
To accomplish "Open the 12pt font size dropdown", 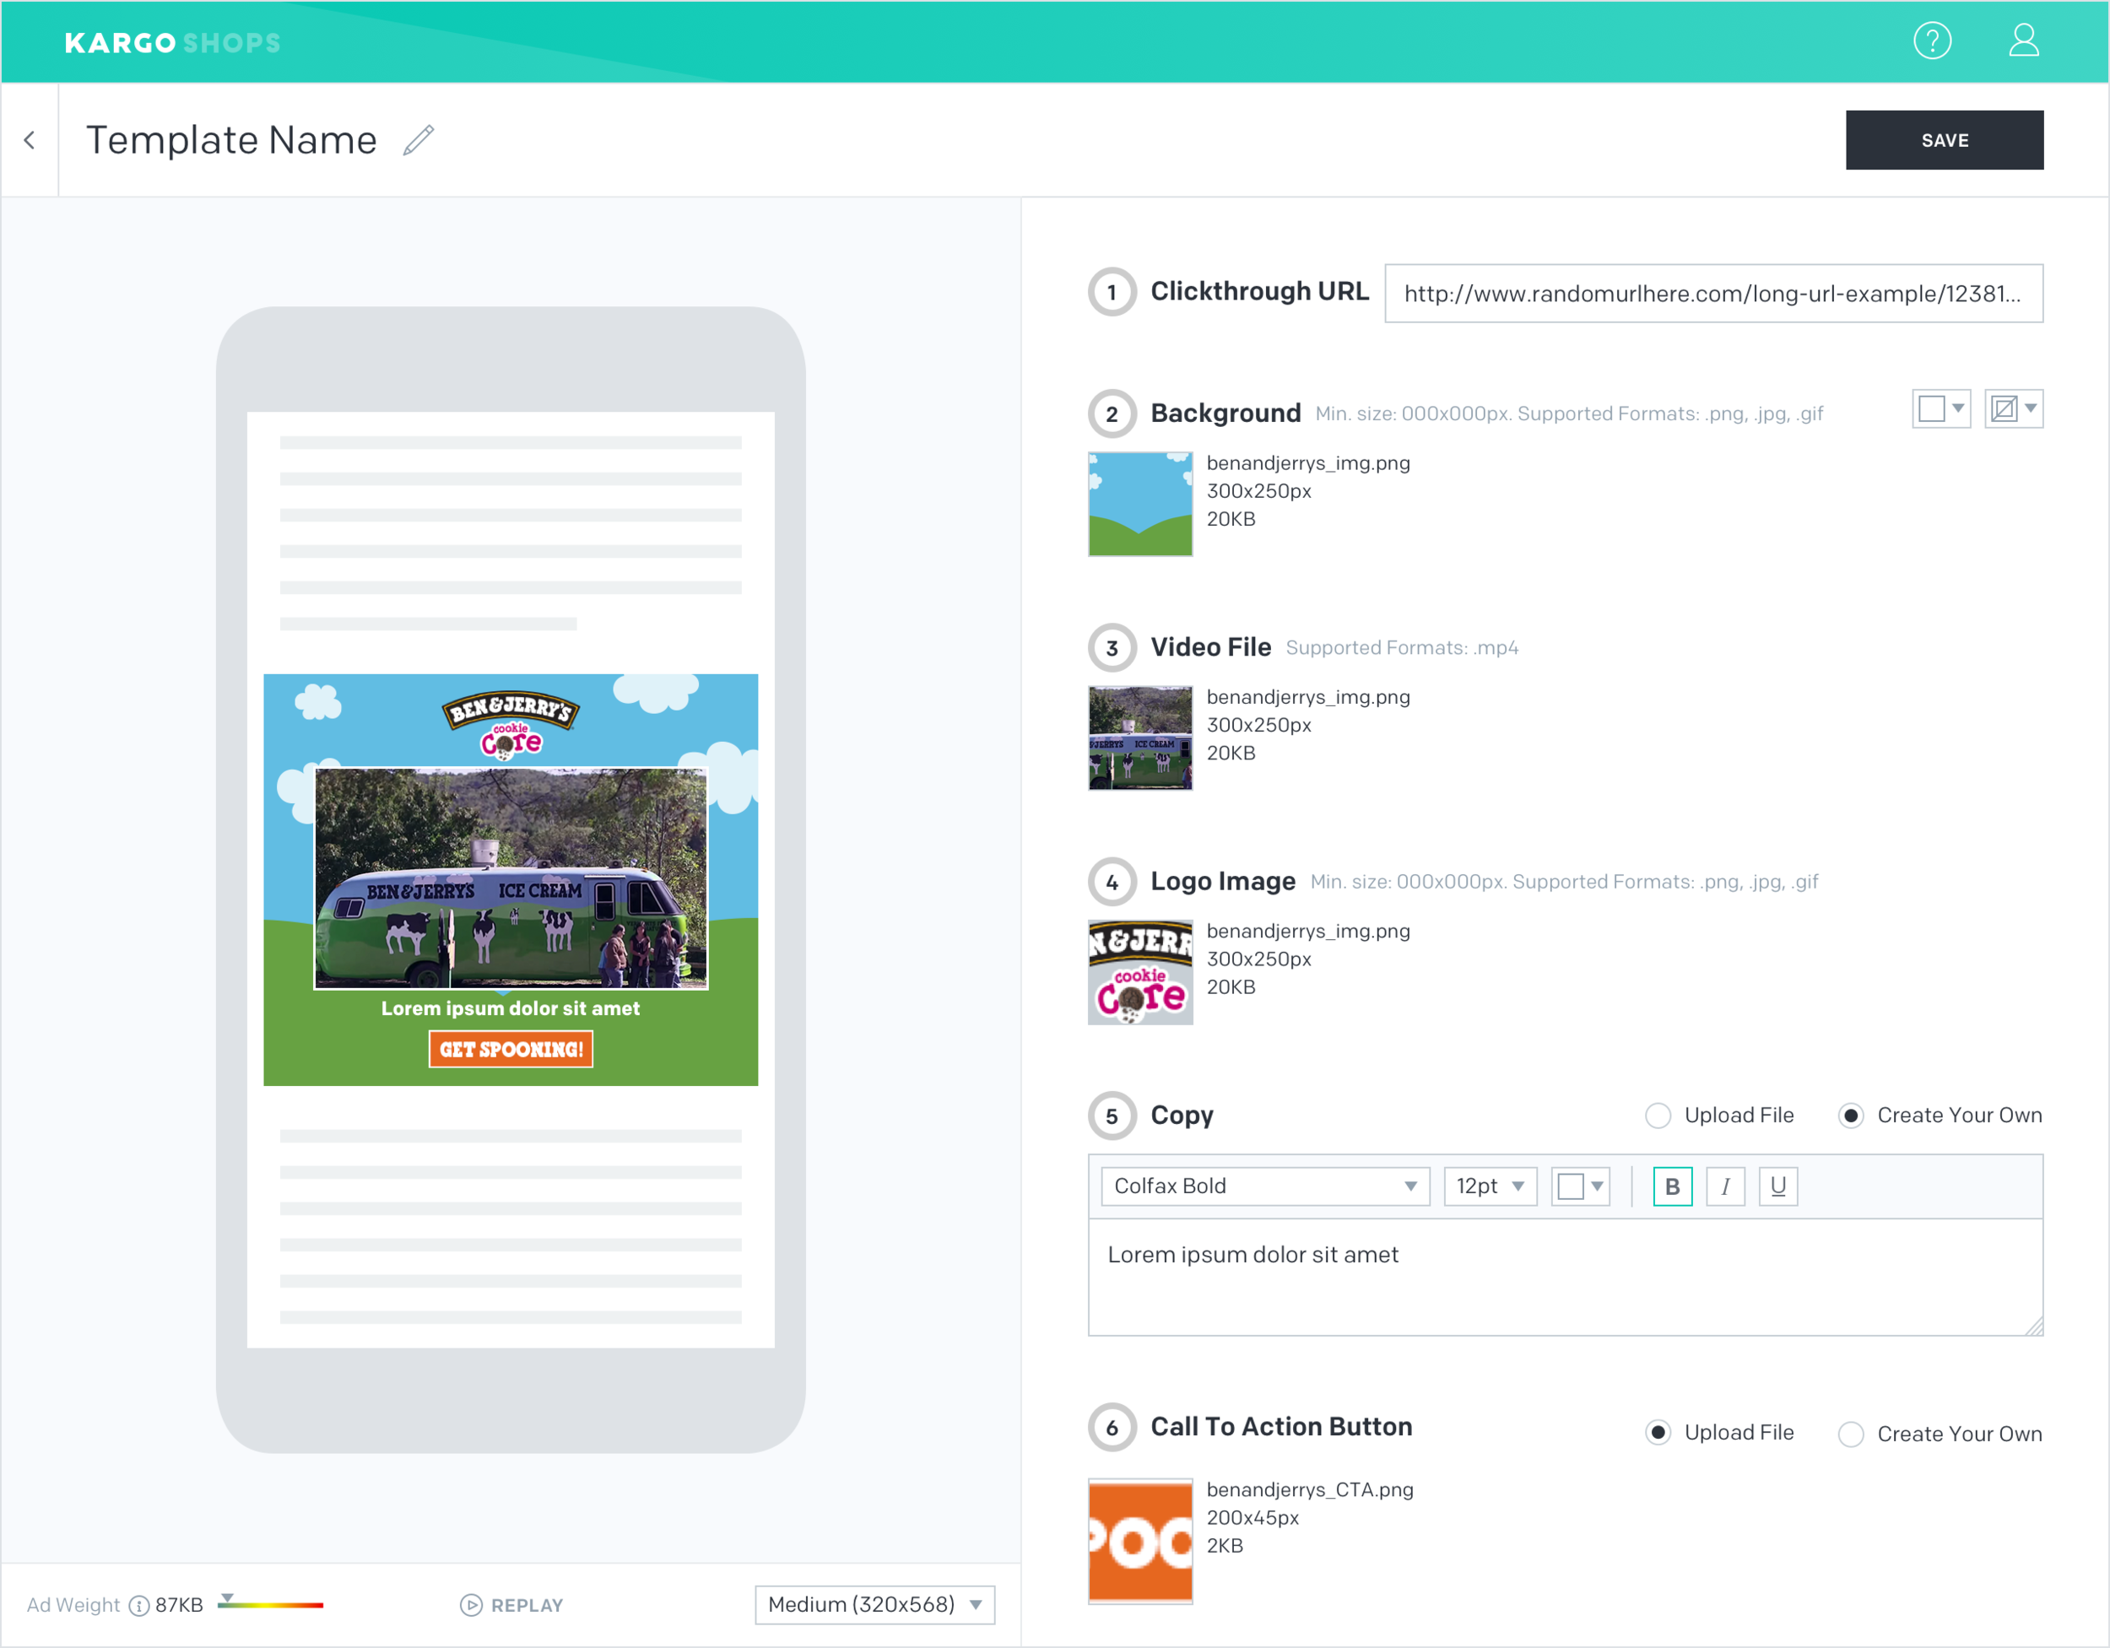I will [1490, 1186].
